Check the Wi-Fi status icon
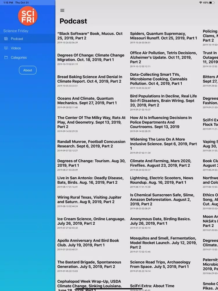 200,3
